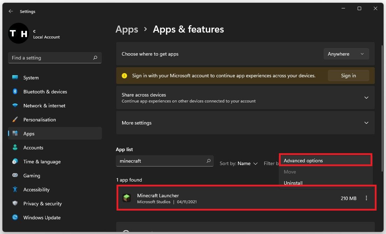Open Personalisation settings
The width and height of the screenshot is (386, 234).
[x=39, y=120]
